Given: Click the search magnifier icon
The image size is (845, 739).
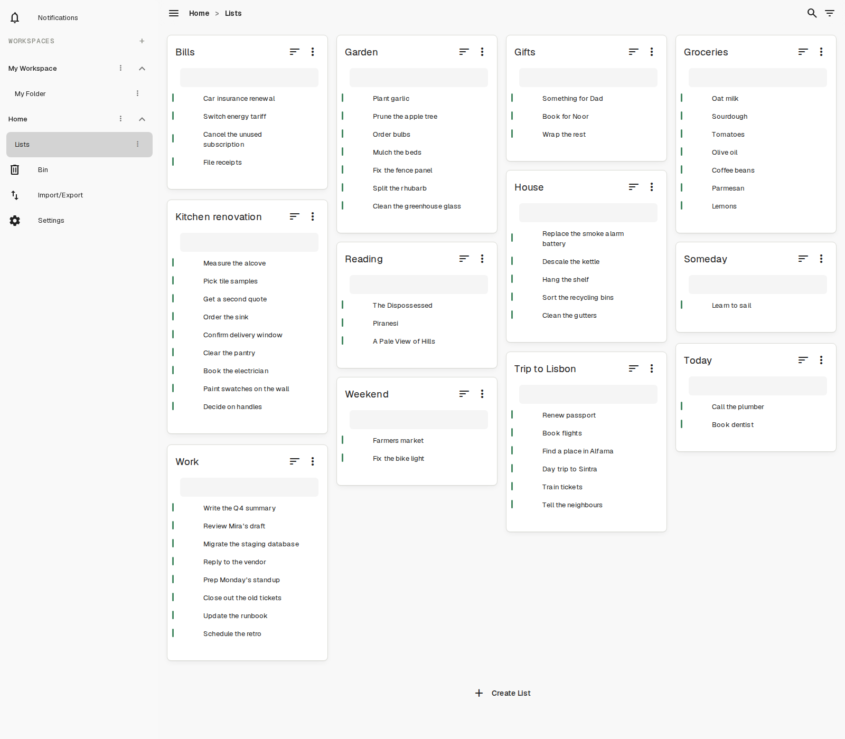Looking at the screenshot, I should click(812, 13).
